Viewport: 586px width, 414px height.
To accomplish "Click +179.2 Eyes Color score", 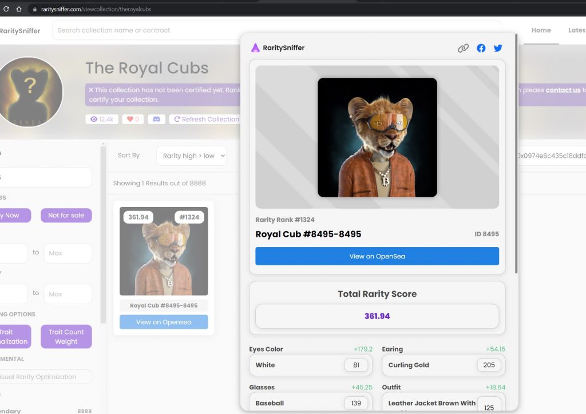I will point(363,349).
